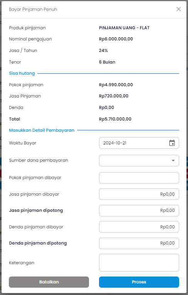The image size is (188, 295).
Task: Click the Nominal pengajuan label
Action: coord(30,39)
